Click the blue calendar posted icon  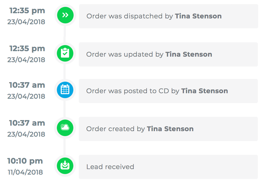point(65,90)
